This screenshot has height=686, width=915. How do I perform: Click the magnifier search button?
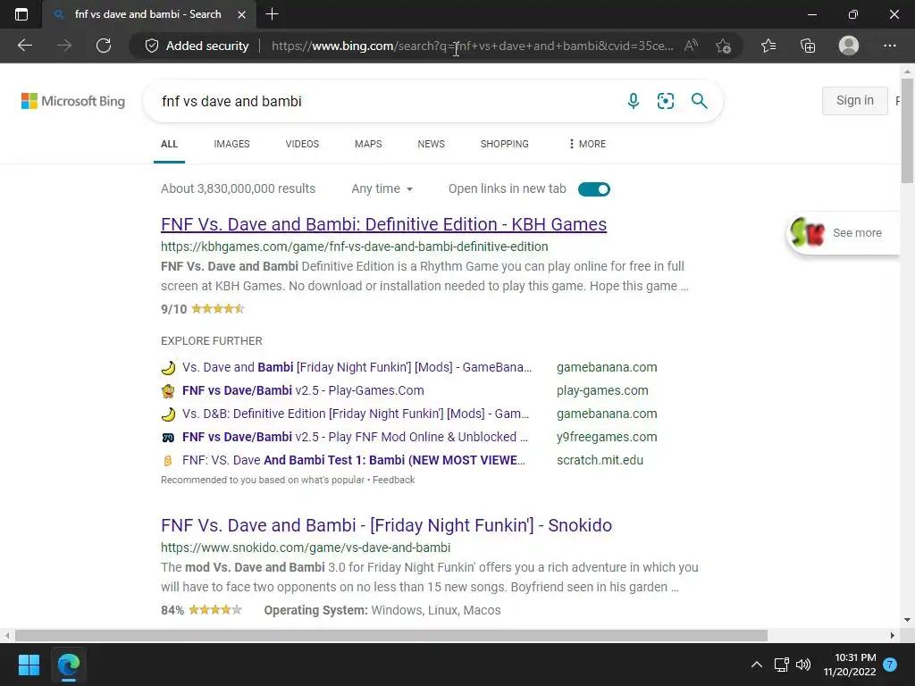point(699,101)
